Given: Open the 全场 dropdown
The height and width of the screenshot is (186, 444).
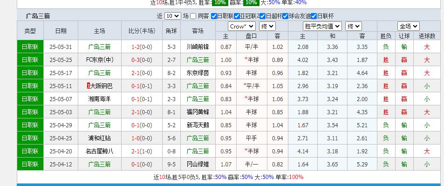Looking at the screenshot, I should point(408,27).
